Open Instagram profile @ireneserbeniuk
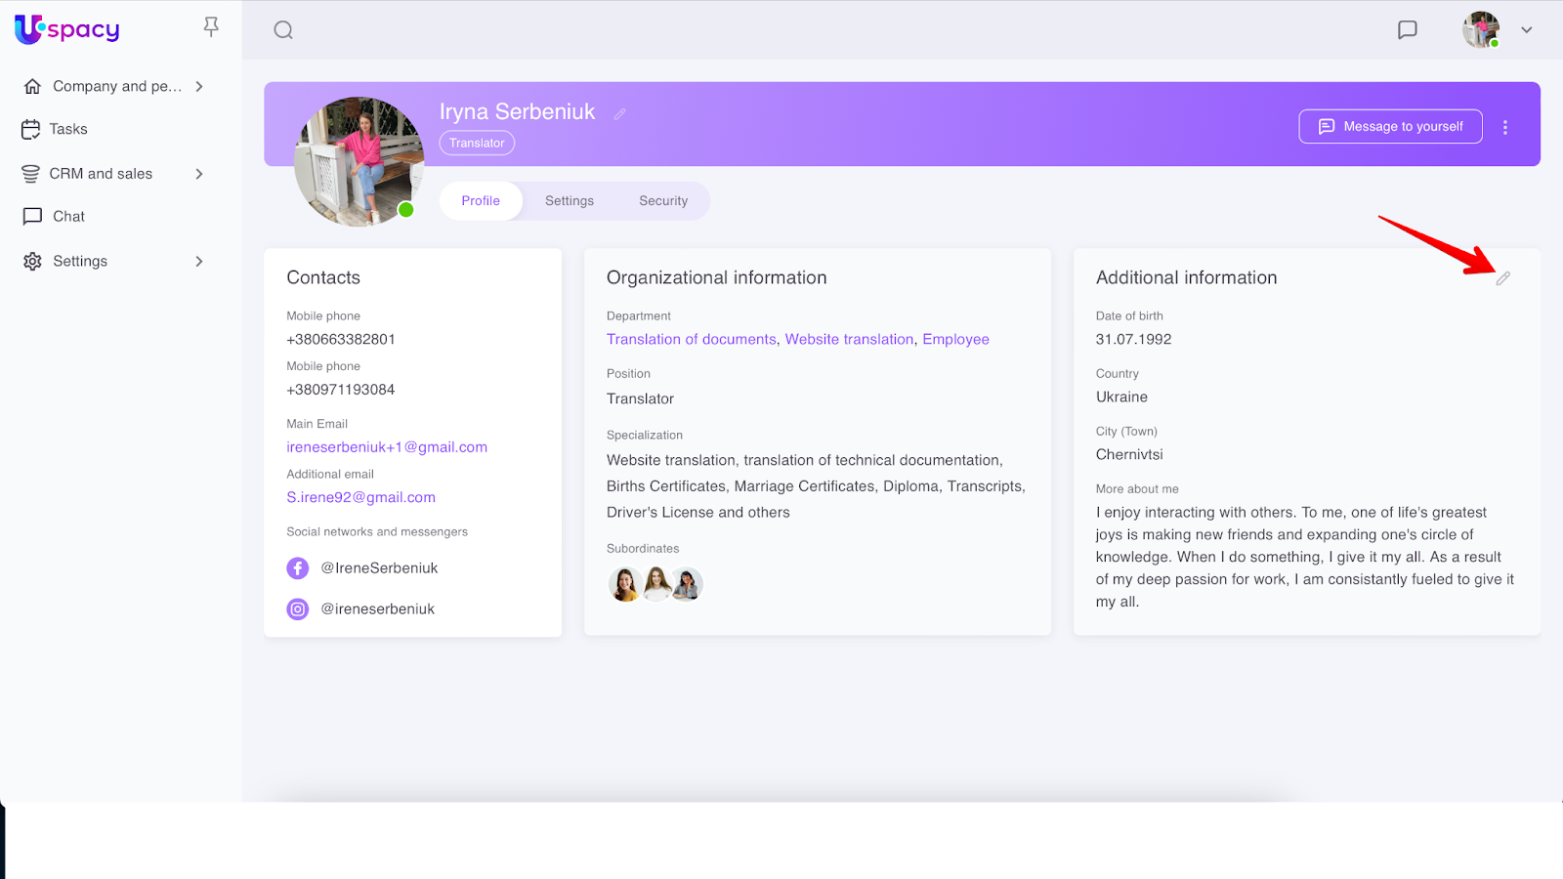Viewport: 1563px width, 879px height. [x=377, y=609]
